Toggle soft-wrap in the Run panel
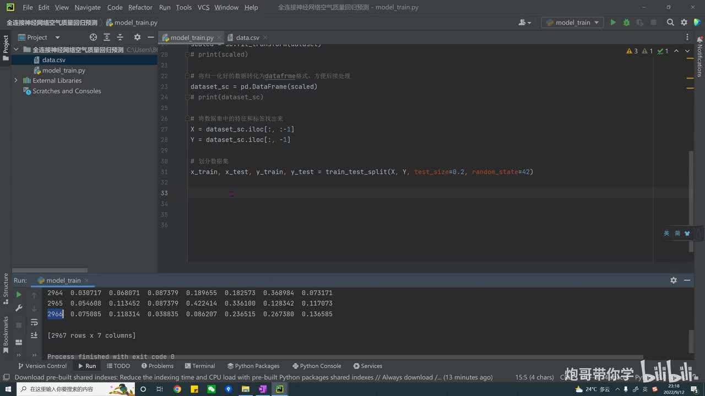Viewport: 705px width, 396px height. (x=34, y=322)
